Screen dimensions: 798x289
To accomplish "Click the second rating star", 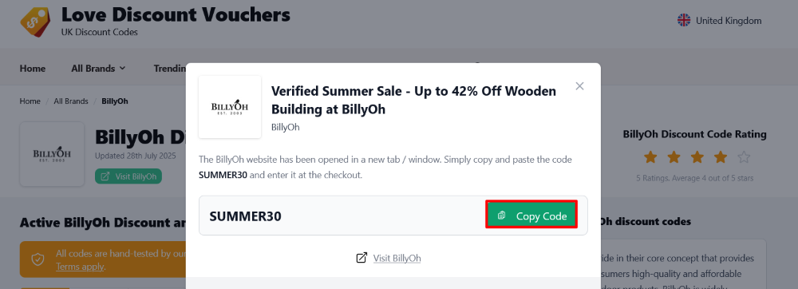I will point(674,156).
